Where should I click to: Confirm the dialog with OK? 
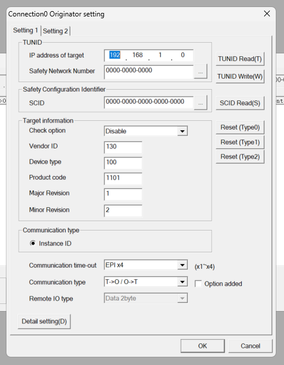click(x=202, y=346)
